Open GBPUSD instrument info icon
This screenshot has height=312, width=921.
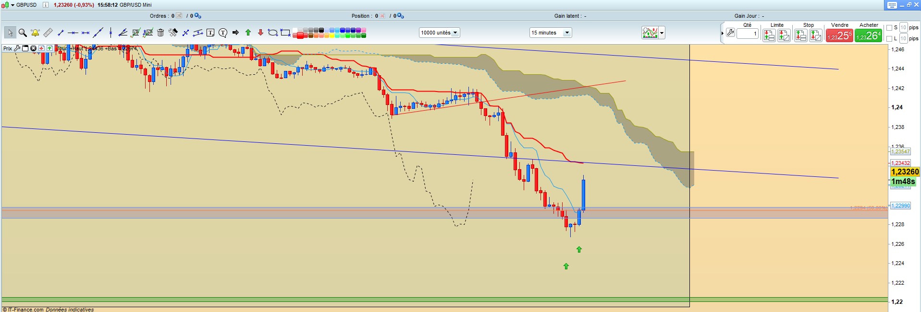(46, 5)
